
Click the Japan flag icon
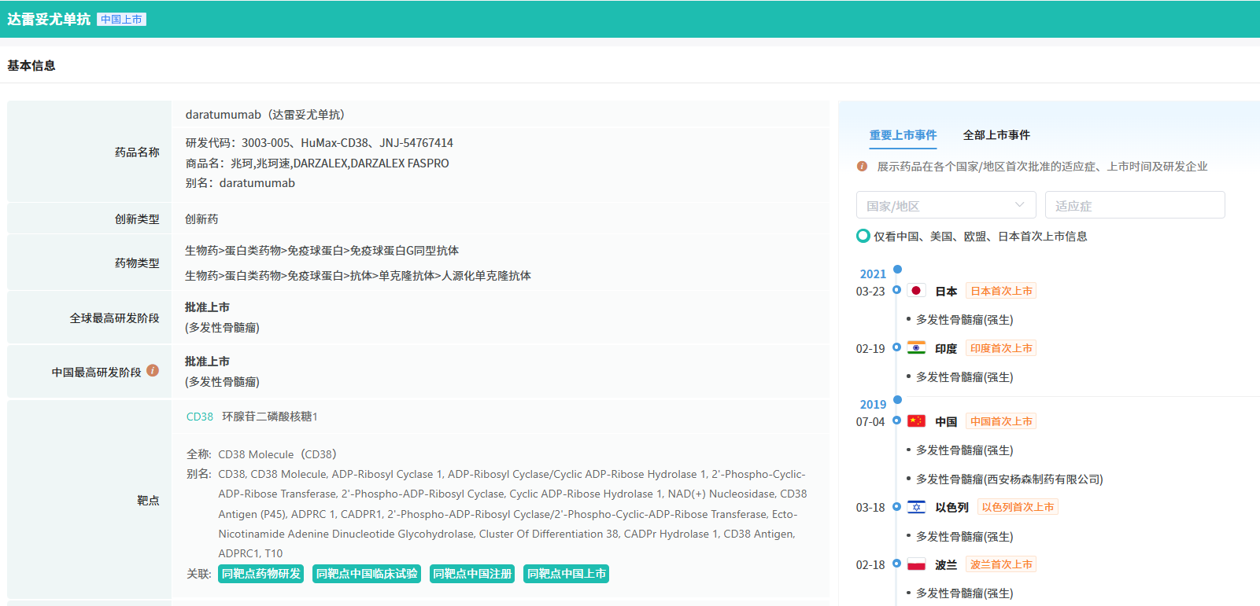tap(916, 291)
